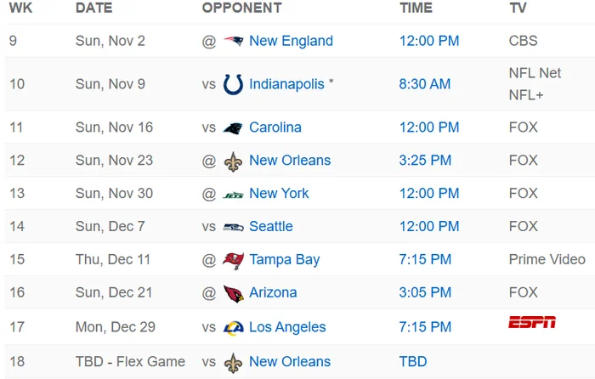
Task: Click the Los Angeles Rams logo
Action: [x=233, y=327]
